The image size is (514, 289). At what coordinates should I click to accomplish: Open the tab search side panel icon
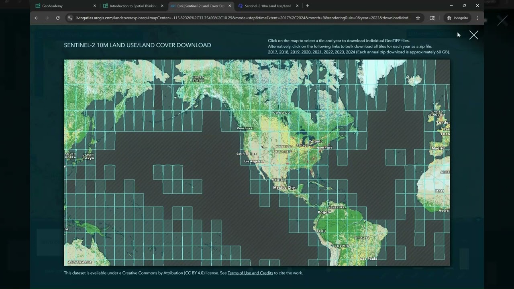[432, 18]
